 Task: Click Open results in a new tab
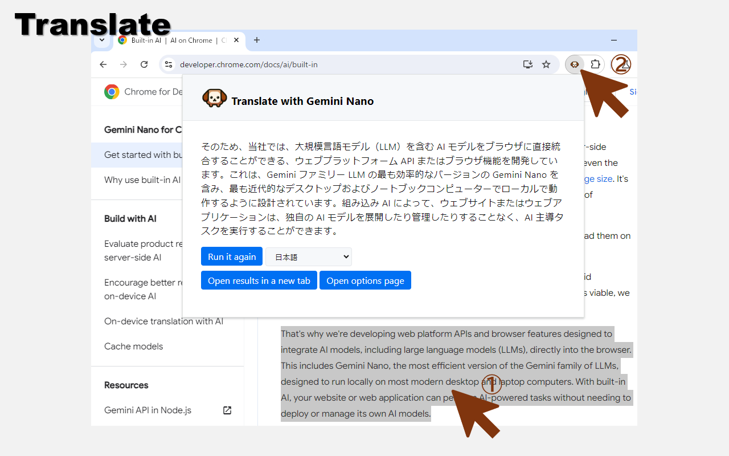259,280
